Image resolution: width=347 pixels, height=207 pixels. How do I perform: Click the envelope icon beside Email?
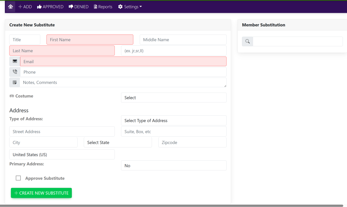coord(15,62)
